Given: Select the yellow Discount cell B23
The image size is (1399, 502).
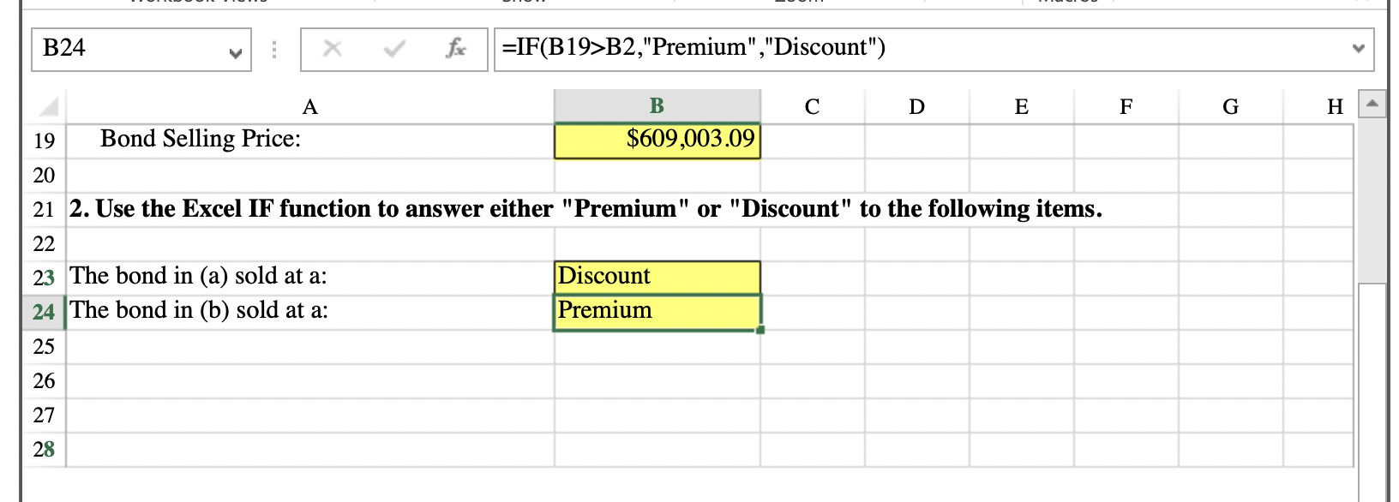Looking at the screenshot, I should pos(657,277).
